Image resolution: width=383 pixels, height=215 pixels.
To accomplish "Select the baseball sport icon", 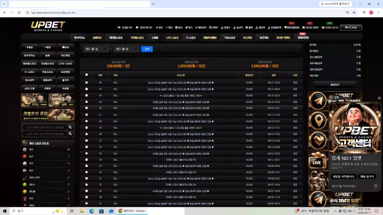I will [25, 164].
